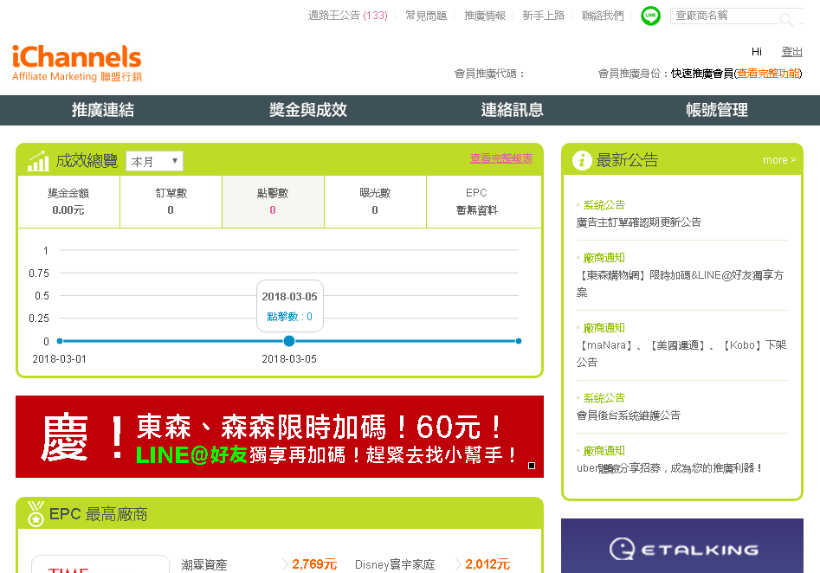Click the 查廠商名稱 search field

[725, 16]
